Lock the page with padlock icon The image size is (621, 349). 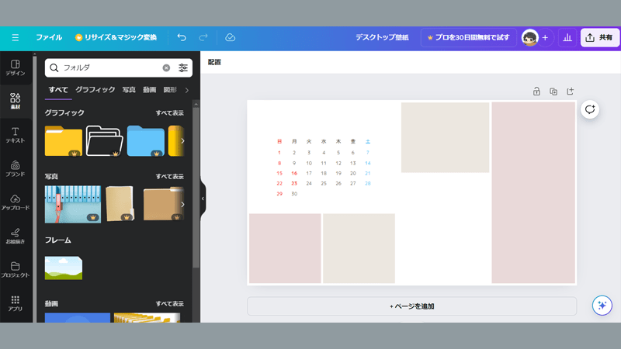click(536, 92)
